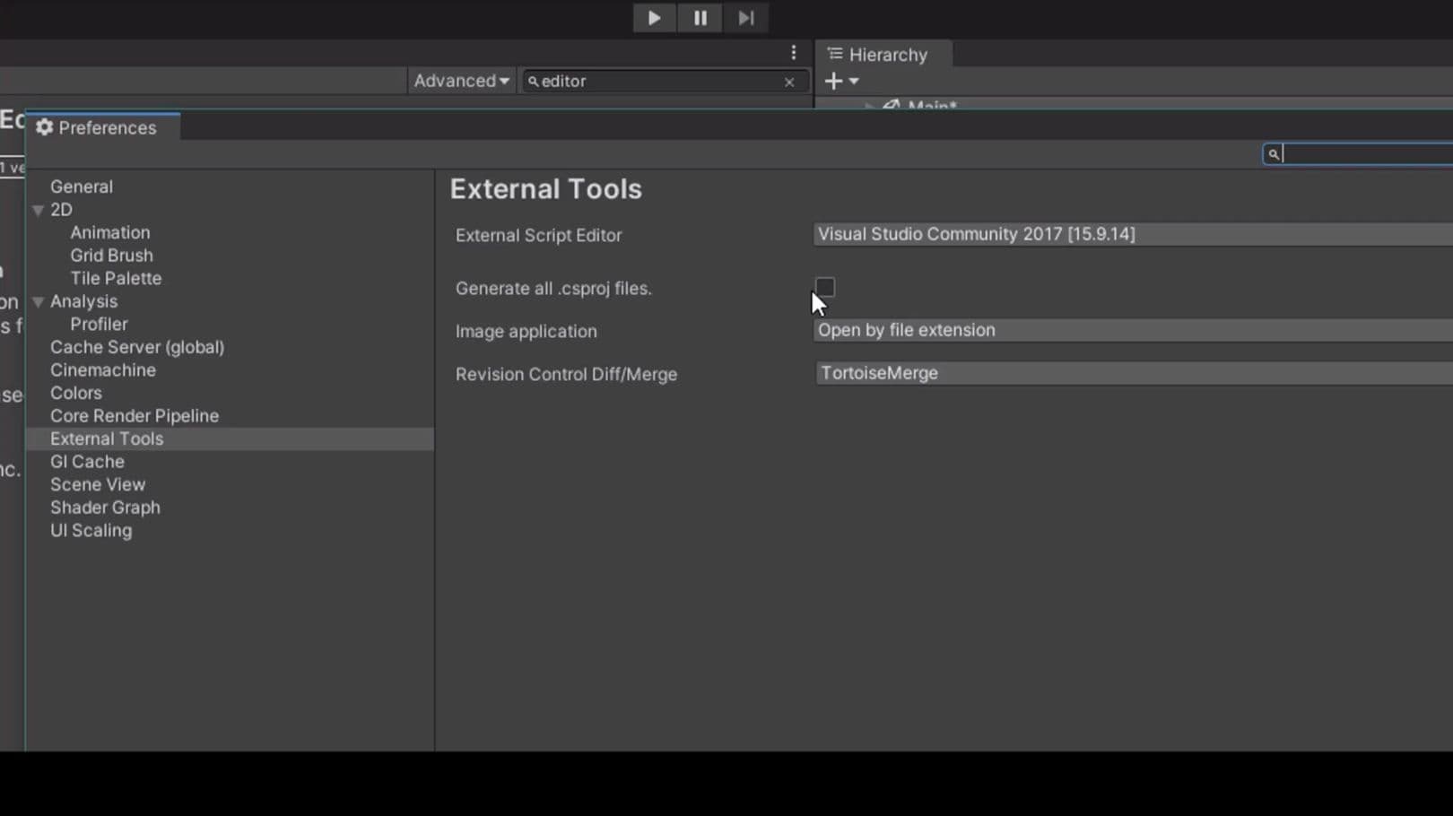Step forward one frame
The image size is (1453, 816).
tap(745, 17)
